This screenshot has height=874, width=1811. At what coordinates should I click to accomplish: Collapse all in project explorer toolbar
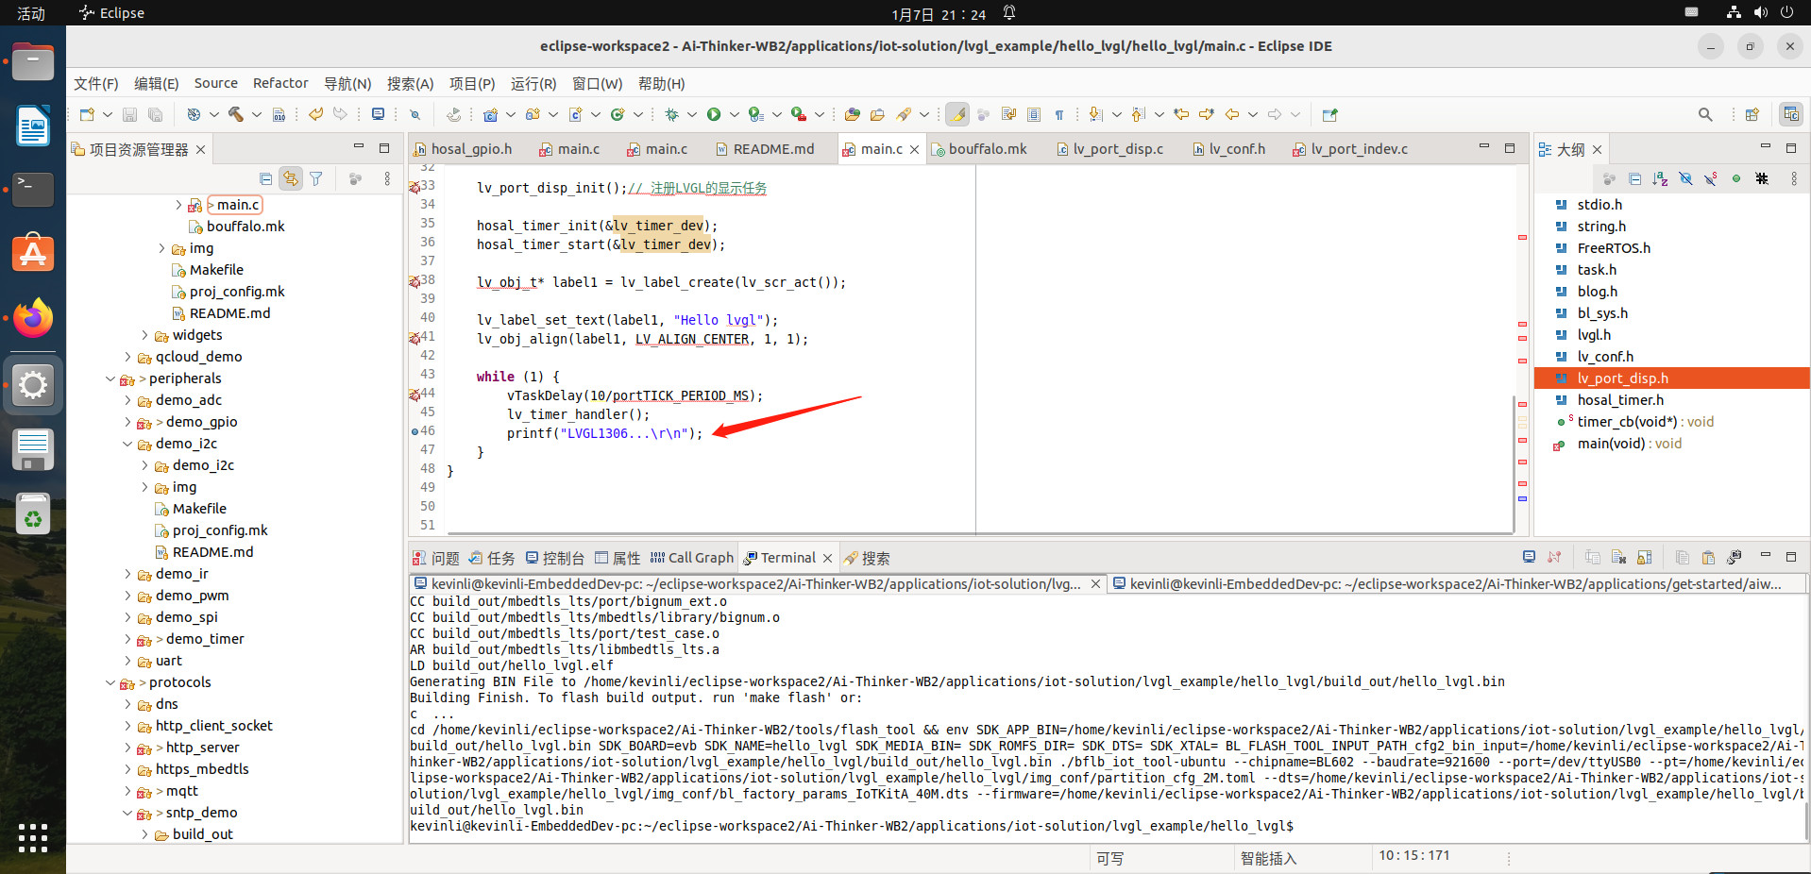[266, 178]
